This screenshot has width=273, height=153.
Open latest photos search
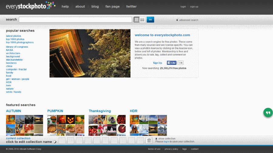pos(13,36)
